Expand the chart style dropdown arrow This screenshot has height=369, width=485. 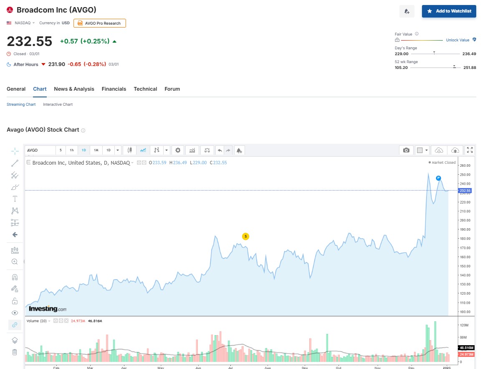(x=167, y=150)
